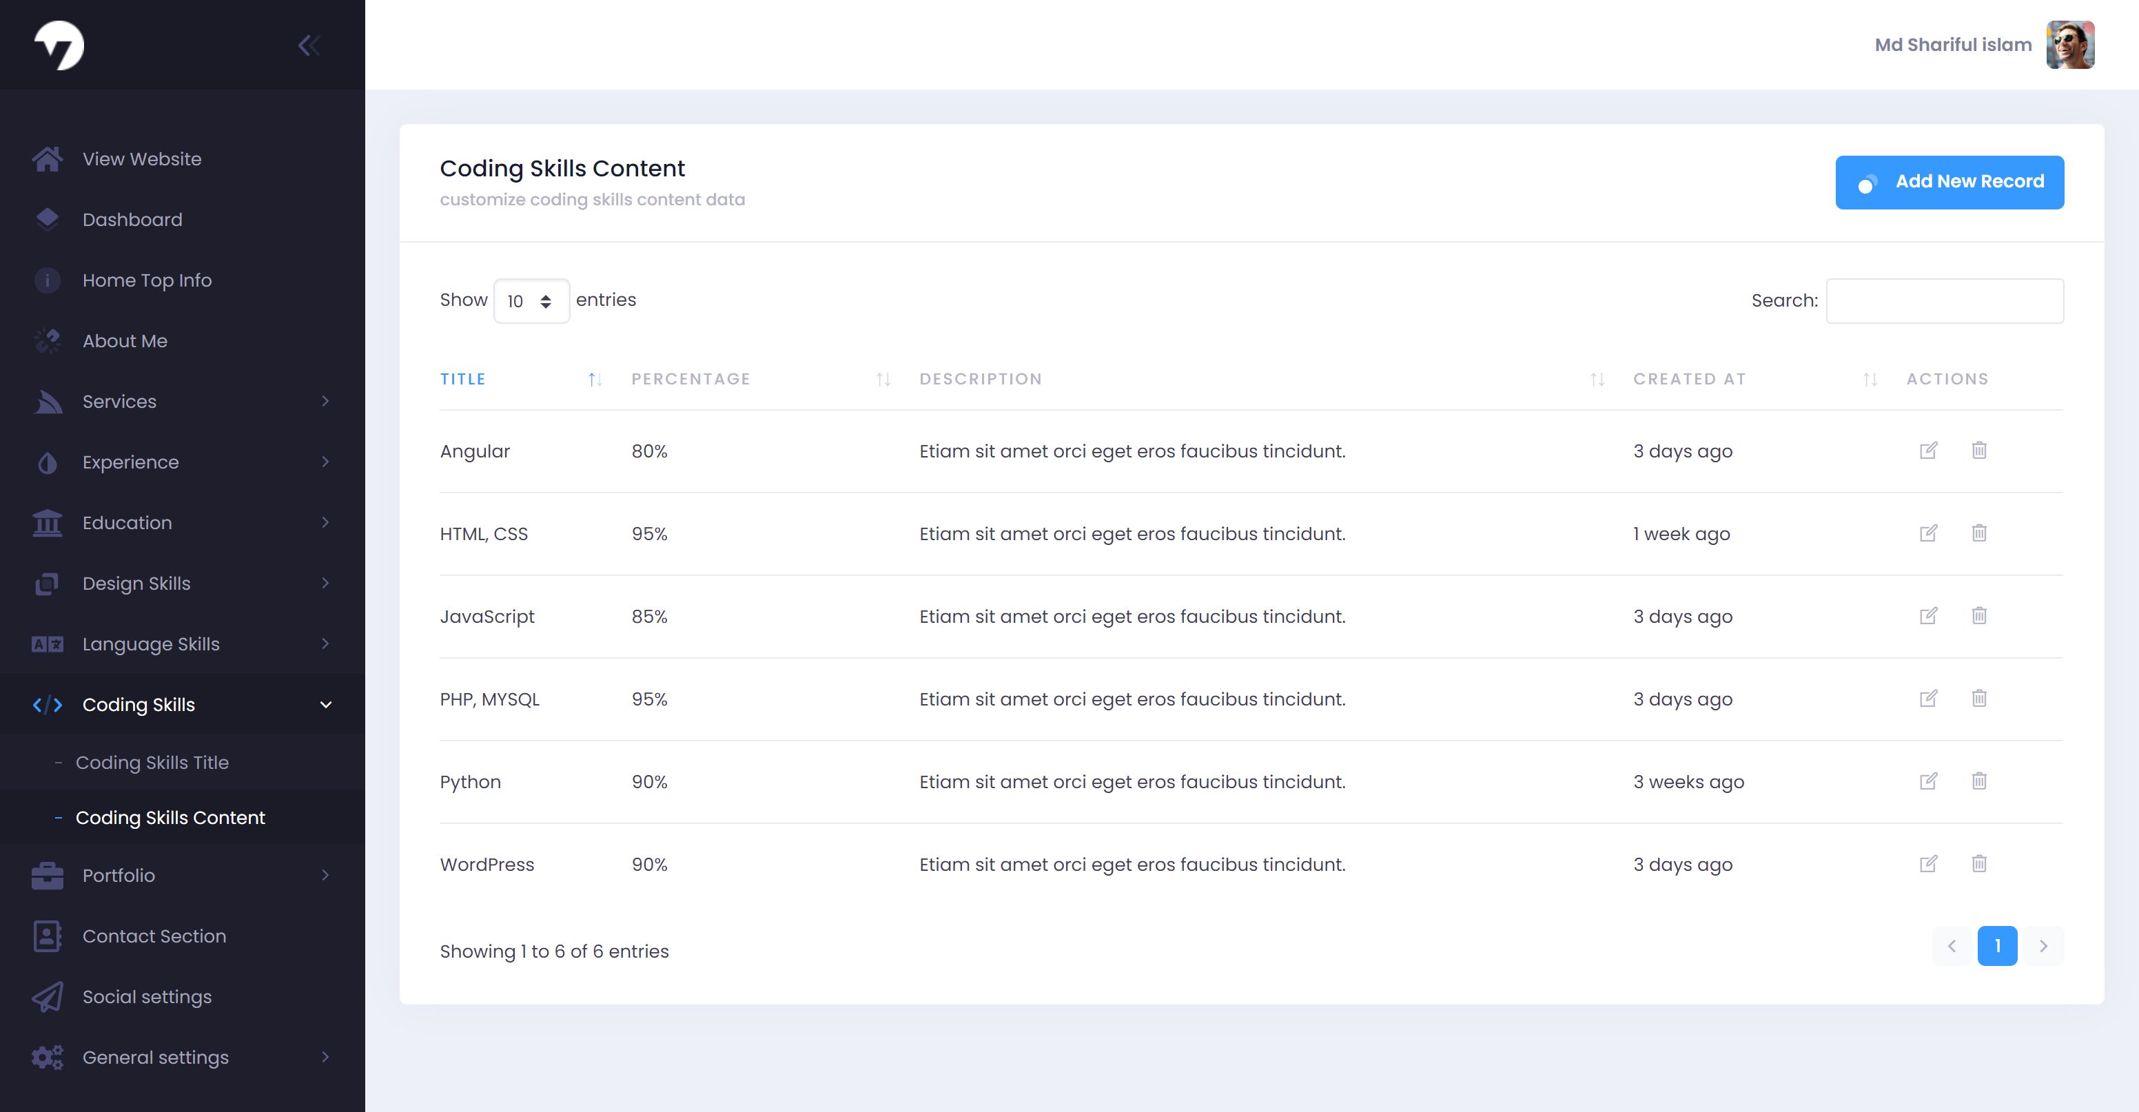Open Coding Skills Title submenu item
This screenshot has width=2139, height=1112.
tap(152, 763)
